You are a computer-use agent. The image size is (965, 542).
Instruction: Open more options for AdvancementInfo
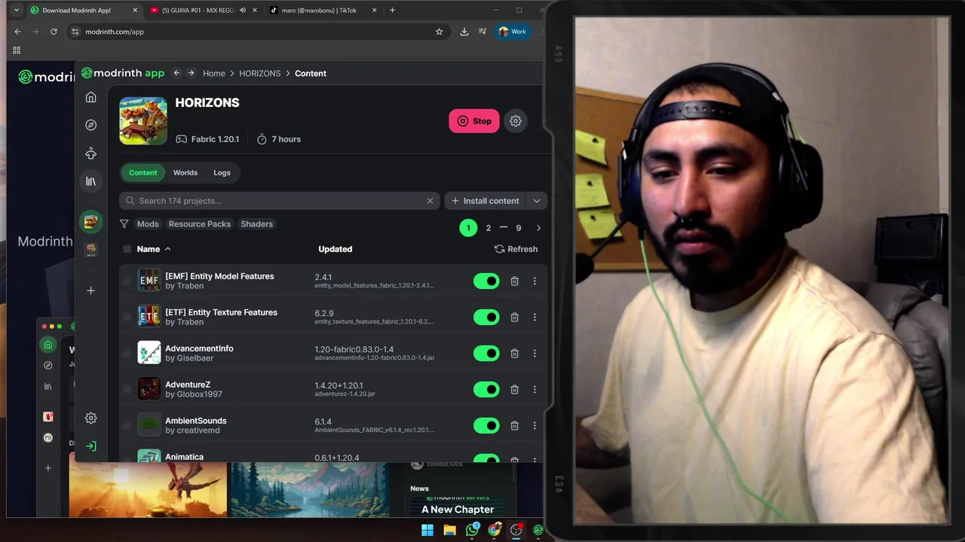coord(535,353)
